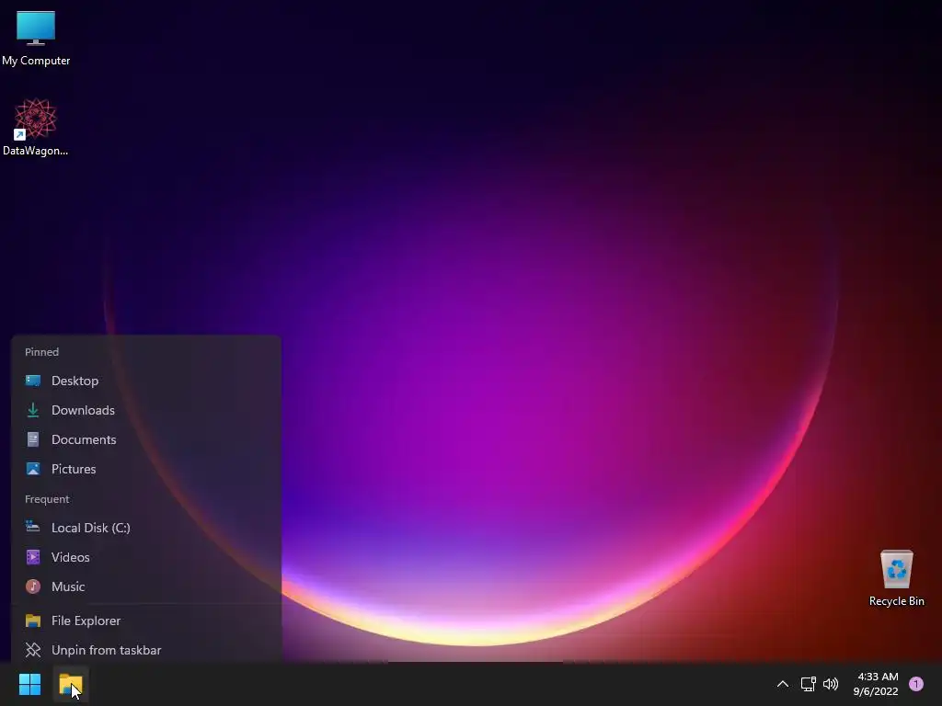Show hidden tray icons chevron
The height and width of the screenshot is (706, 942).
tap(782, 684)
